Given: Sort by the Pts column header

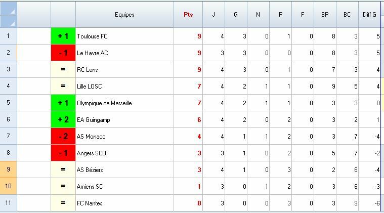Looking at the screenshot, I should click(x=188, y=15).
